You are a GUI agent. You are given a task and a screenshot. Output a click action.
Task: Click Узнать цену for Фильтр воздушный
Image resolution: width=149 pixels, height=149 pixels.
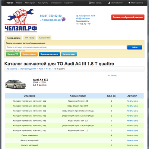132,140
